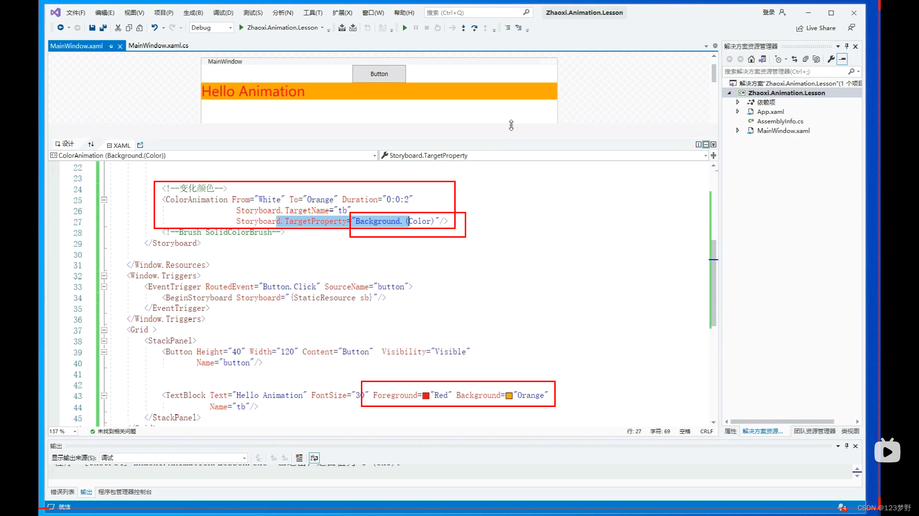The image size is (919, 516).
Task: Switch to the 设计 design tab
Action: click(x=65, y=144)
